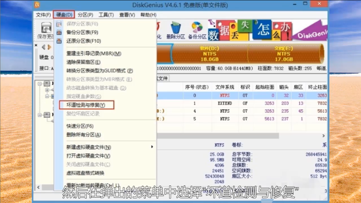Click partition table right scroll arrow

coord(323,136)
